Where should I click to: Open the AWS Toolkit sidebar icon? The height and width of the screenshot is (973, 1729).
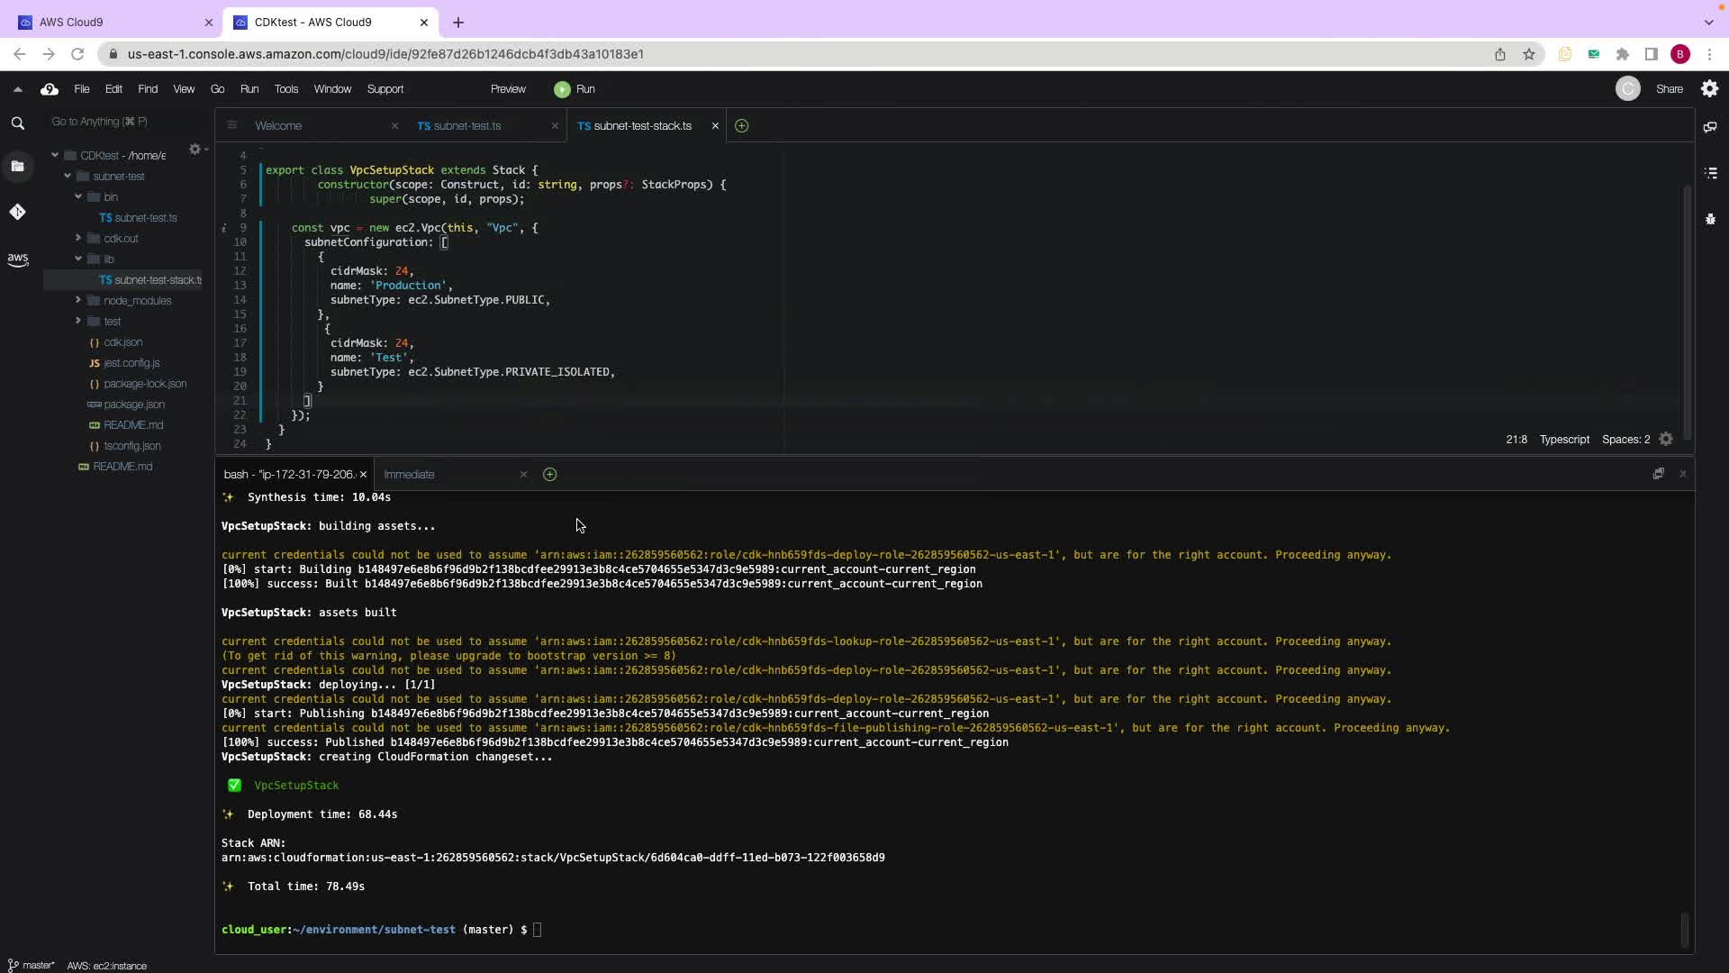click(x=17, y=259)
